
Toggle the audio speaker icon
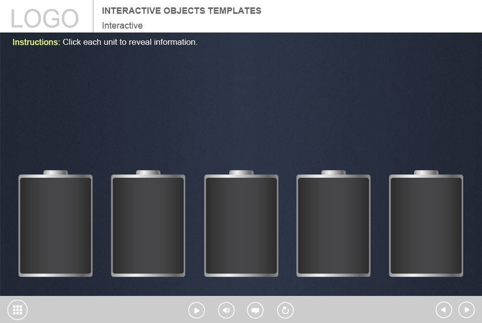[226, 310]
